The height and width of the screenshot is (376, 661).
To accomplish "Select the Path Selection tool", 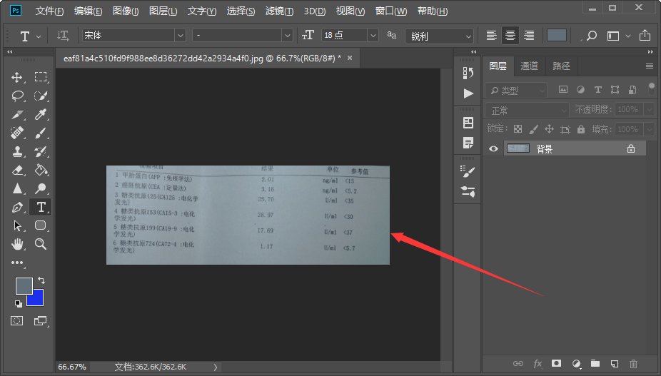I will coord(17,225).
